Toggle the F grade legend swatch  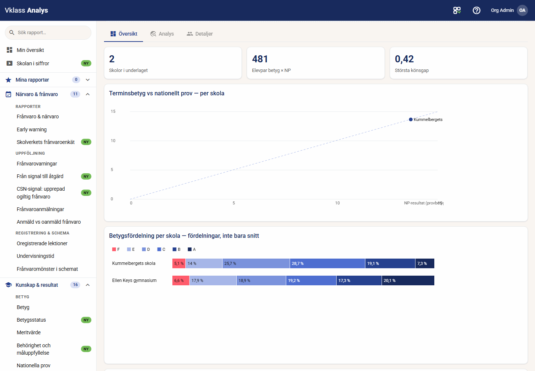coord(114,249)
